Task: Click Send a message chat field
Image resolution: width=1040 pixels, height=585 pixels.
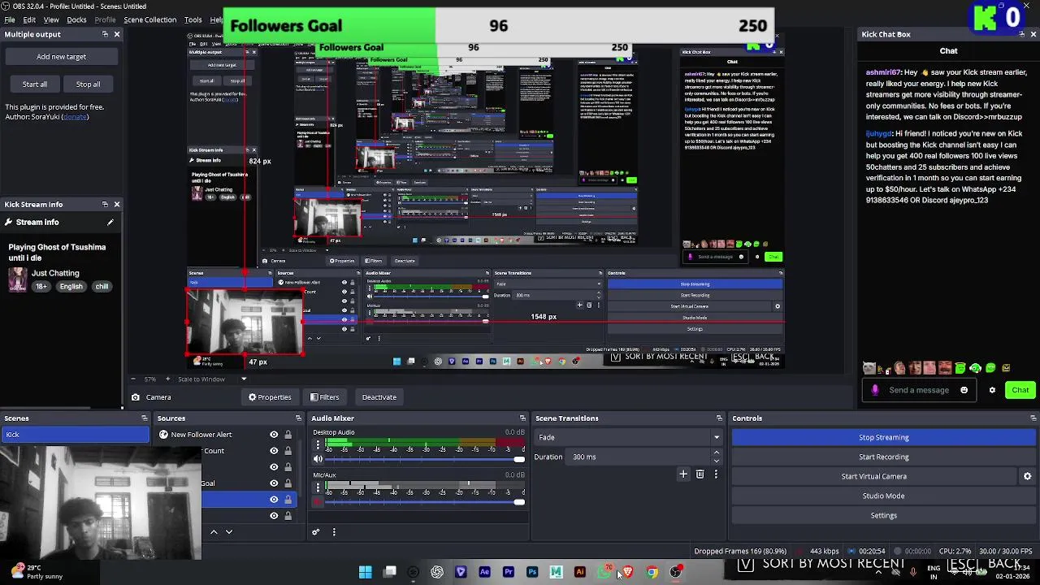Action: point(918,390)
